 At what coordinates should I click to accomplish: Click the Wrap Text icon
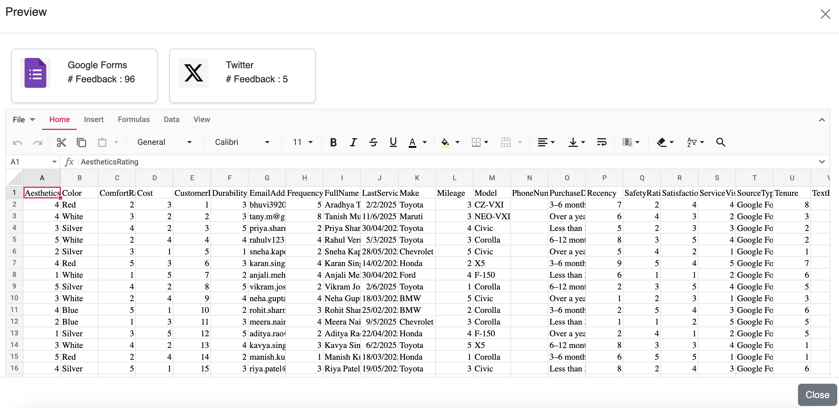[x=601, y=142]
